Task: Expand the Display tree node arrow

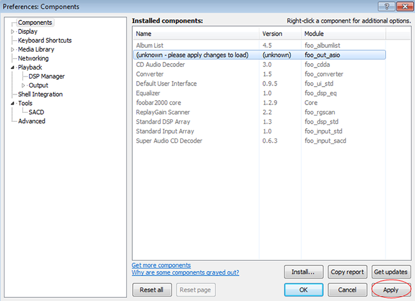Action: (12, 32)
